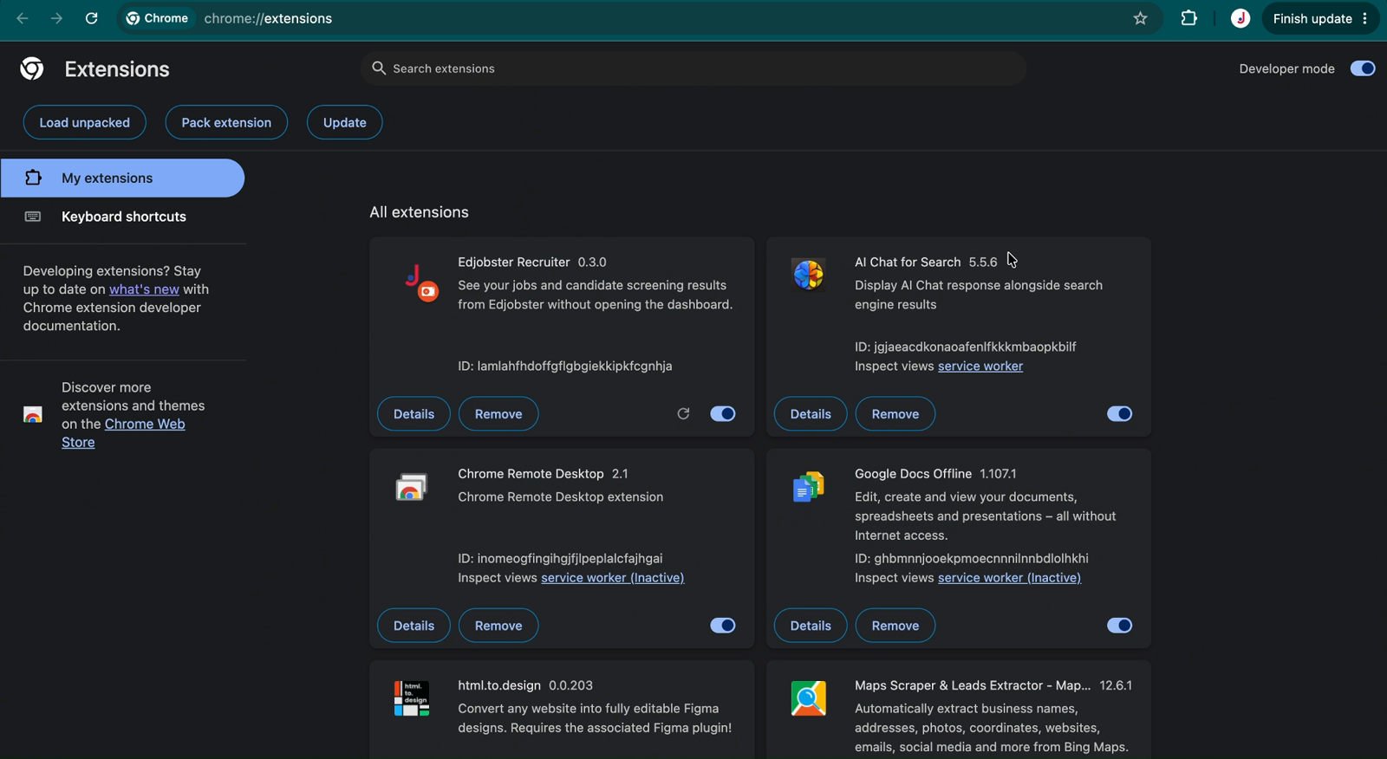Disable the Google Docs Offline toggle
1387x759 pixels.
(x=1119, y=626)
